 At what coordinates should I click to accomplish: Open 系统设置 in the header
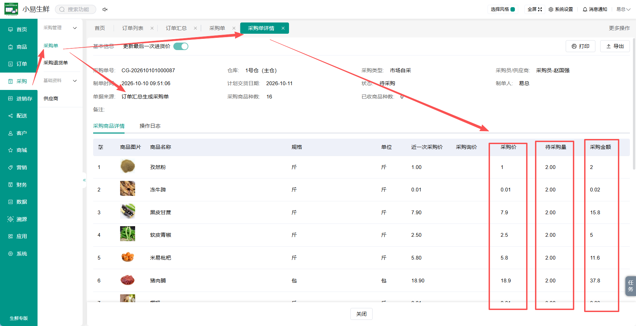pyautogui.click(x=561, y=9)
